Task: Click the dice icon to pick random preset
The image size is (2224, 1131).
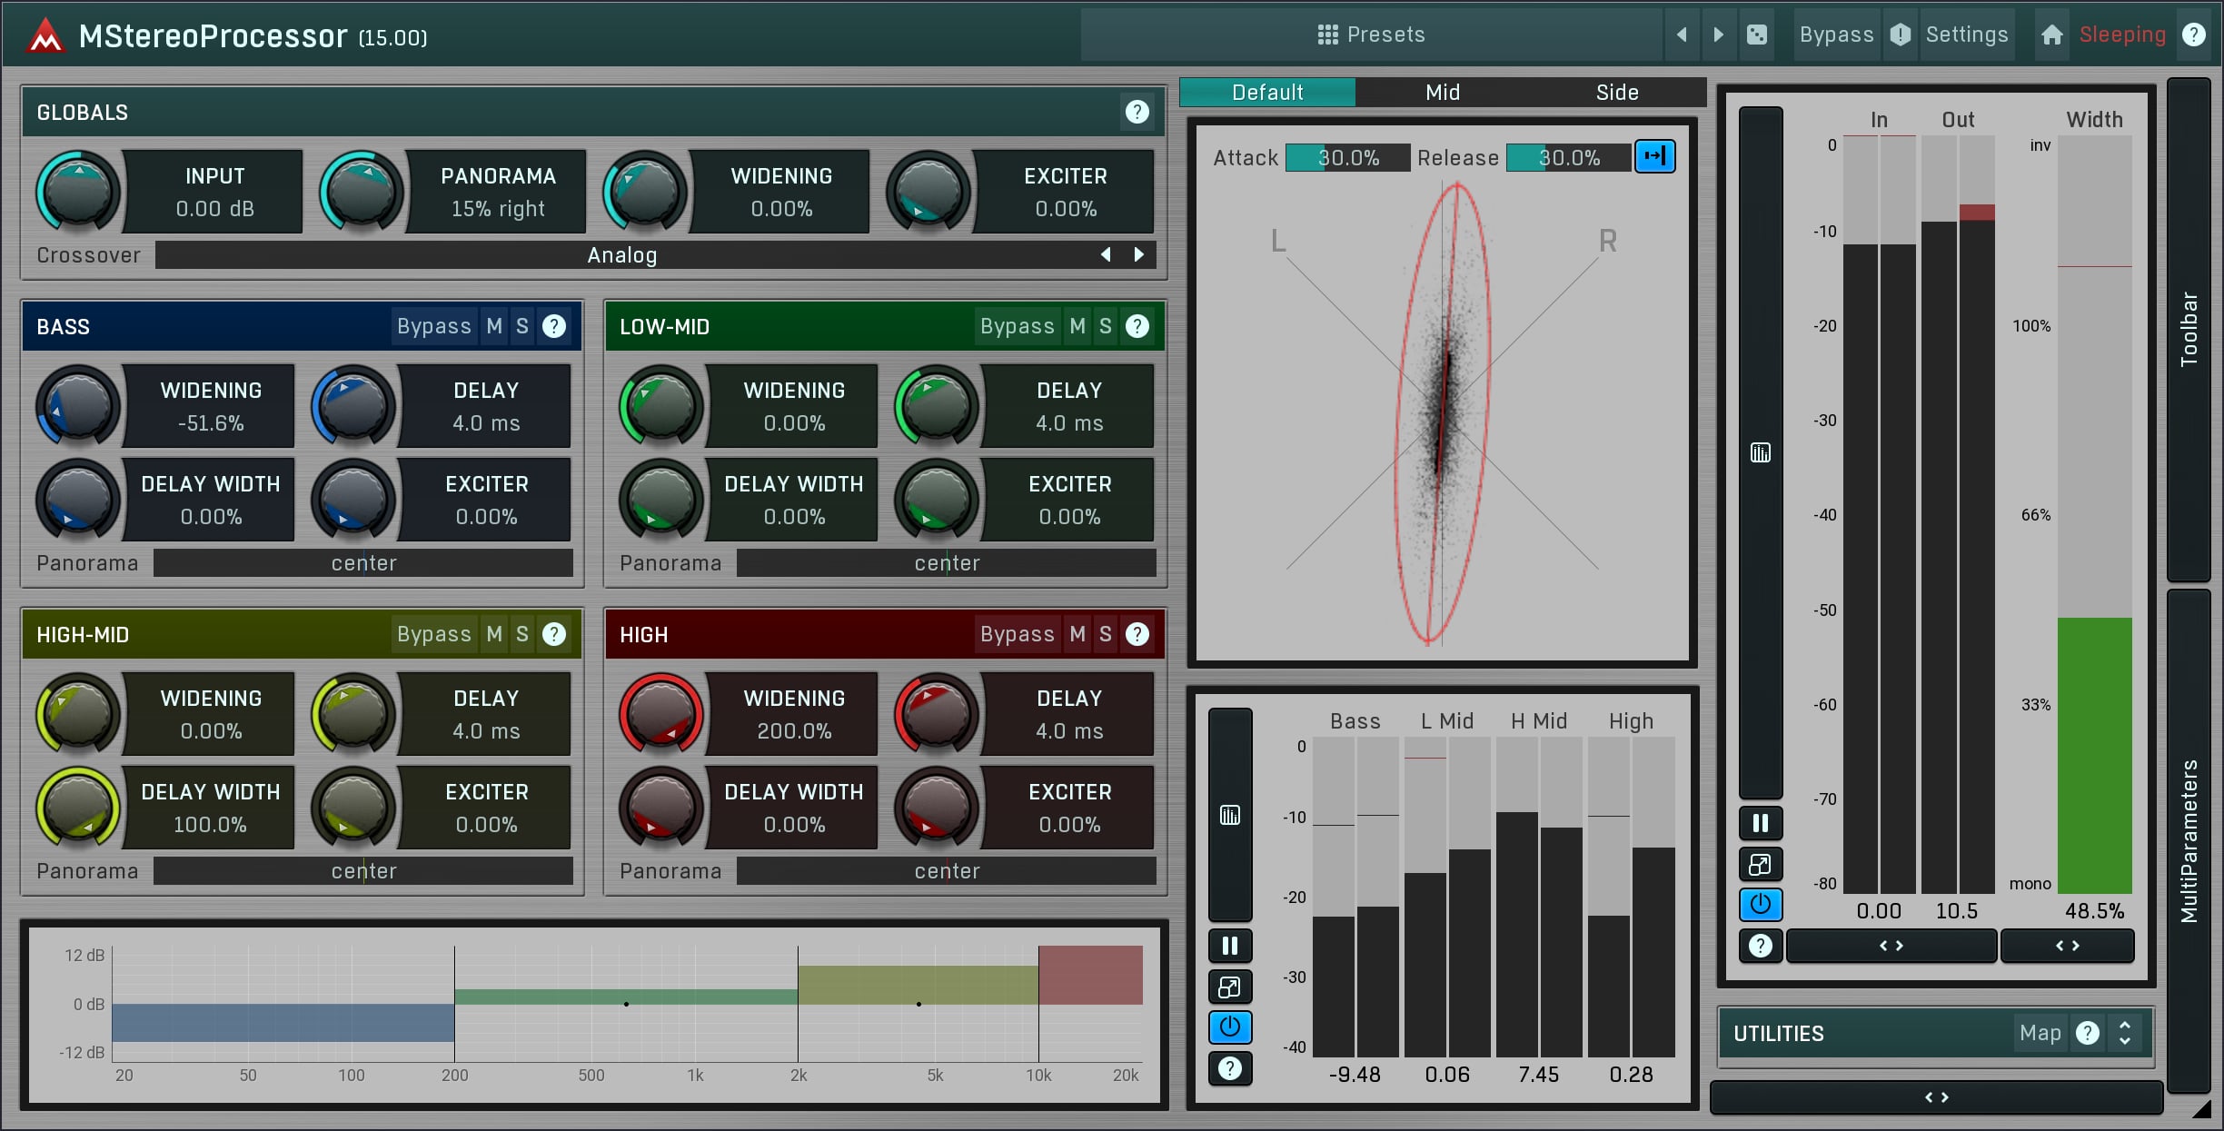Action: 1758,34
